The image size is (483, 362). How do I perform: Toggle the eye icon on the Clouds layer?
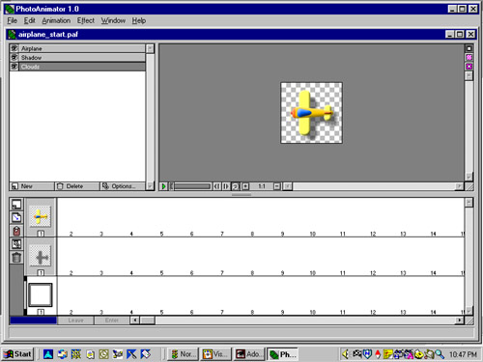[x=14, y=67]
